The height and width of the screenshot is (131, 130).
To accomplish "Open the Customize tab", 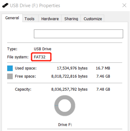I will [93, 19].
